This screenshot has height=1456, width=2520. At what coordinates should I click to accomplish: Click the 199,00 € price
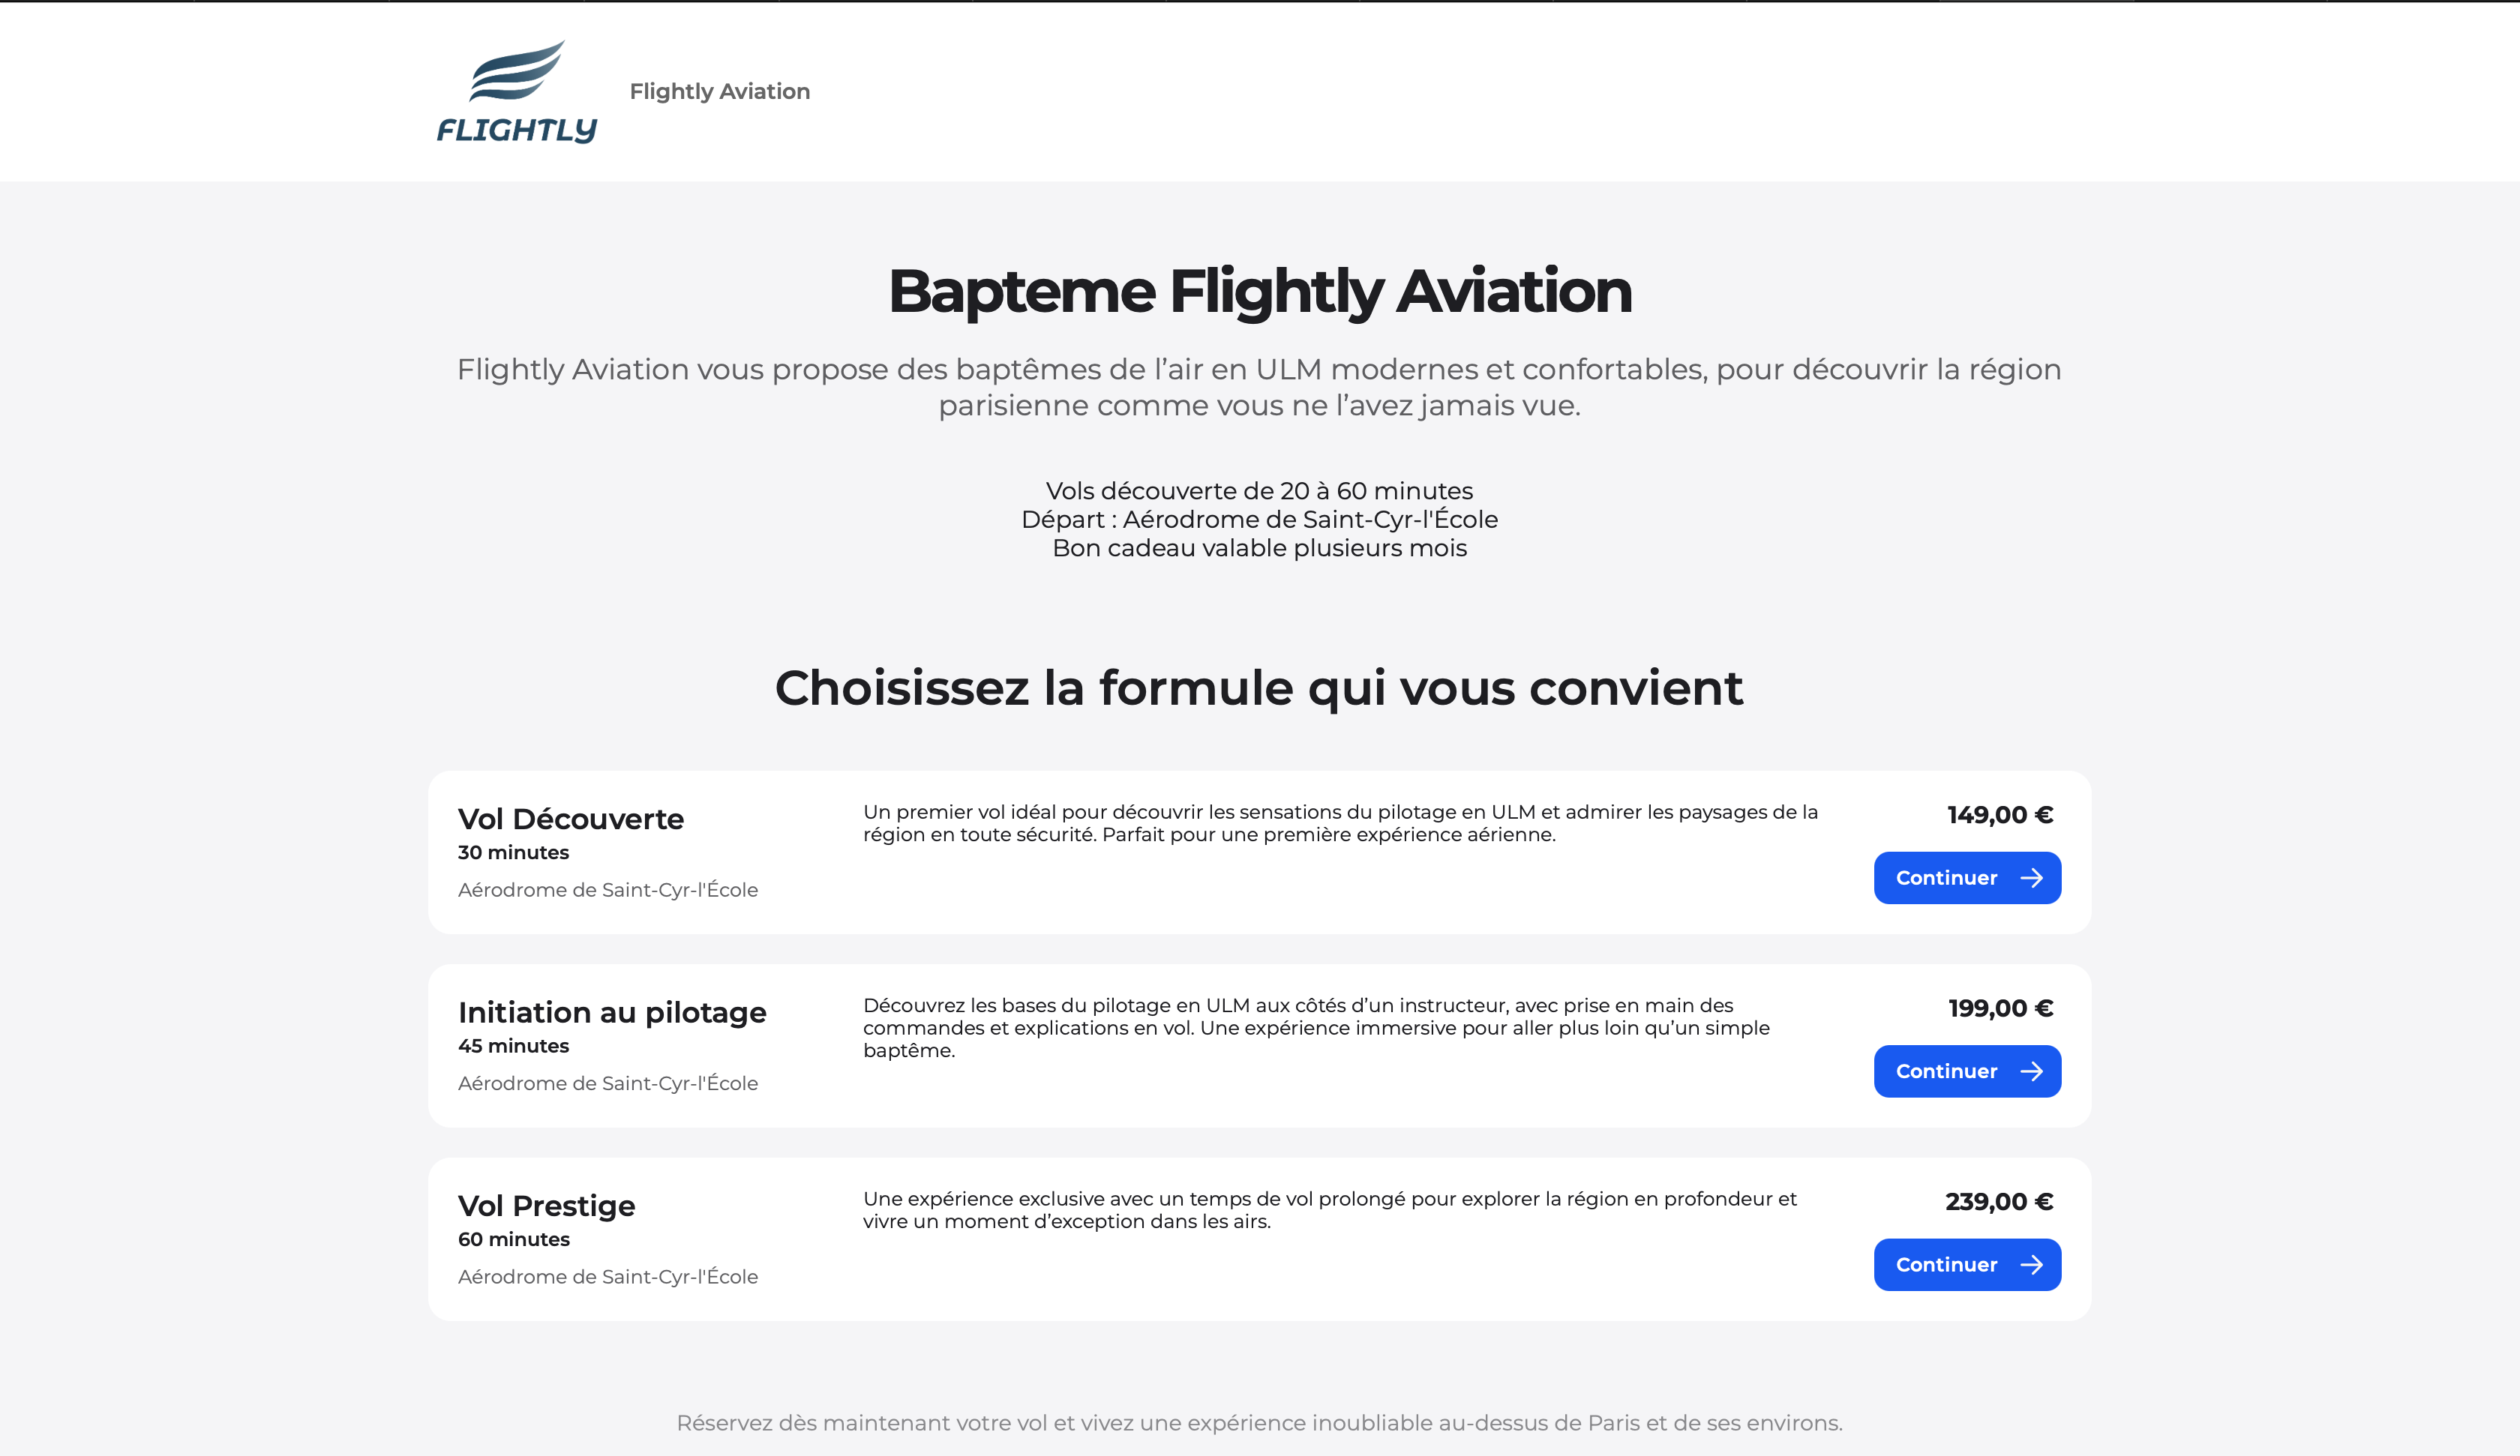point(2000,1008)
